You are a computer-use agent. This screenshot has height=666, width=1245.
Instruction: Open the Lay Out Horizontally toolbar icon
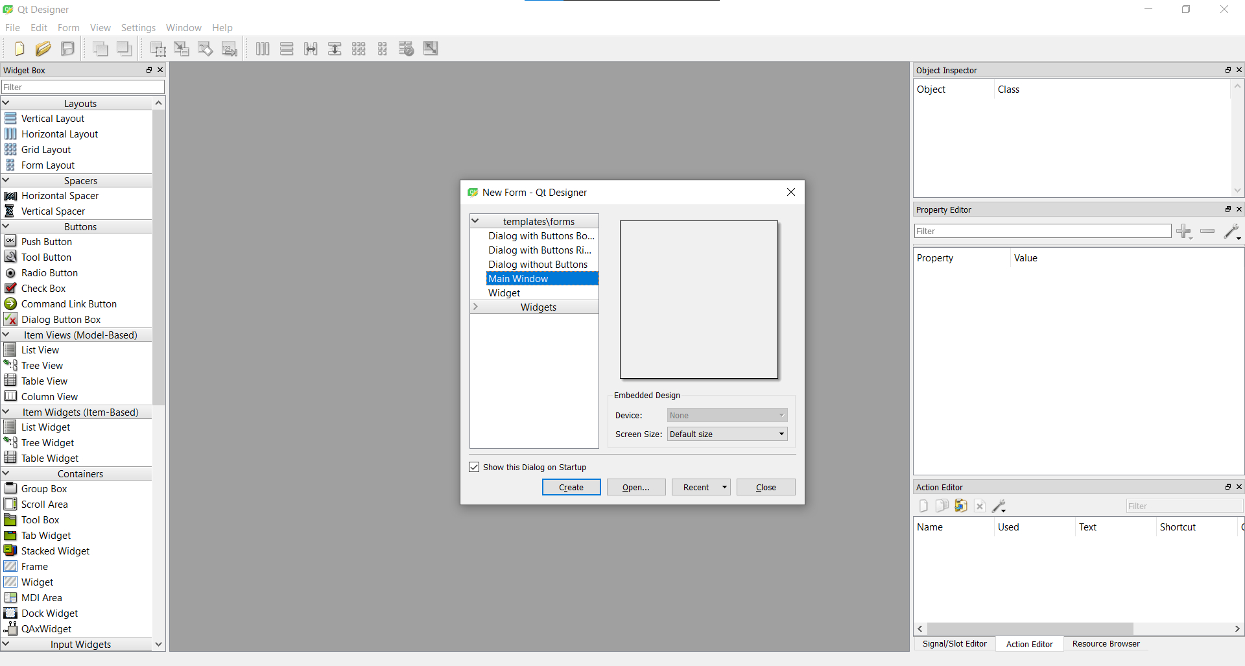(x=262, y=48)
